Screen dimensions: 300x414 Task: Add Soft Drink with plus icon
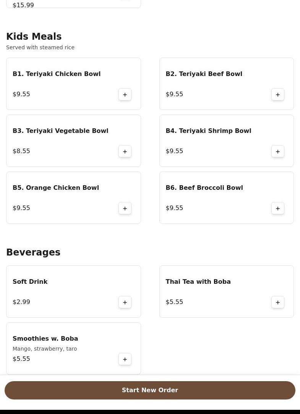(125, 302)
